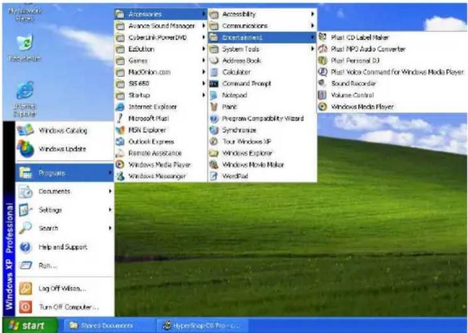This screenshot has width=468, height=333.
Task: Expand the Accessibility submenu
Action: tap(262, 14)
